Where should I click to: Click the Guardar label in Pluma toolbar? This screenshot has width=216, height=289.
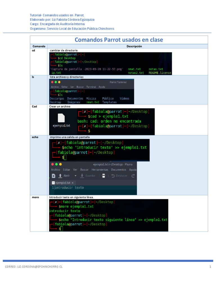90,176
